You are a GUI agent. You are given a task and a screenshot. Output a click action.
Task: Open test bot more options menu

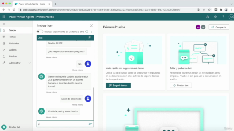[92, 32]
